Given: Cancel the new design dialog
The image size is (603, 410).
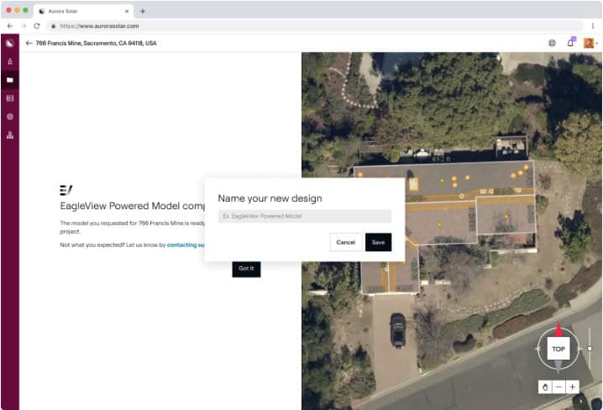Looking at the screenshot, I should (x=345, y=242).
